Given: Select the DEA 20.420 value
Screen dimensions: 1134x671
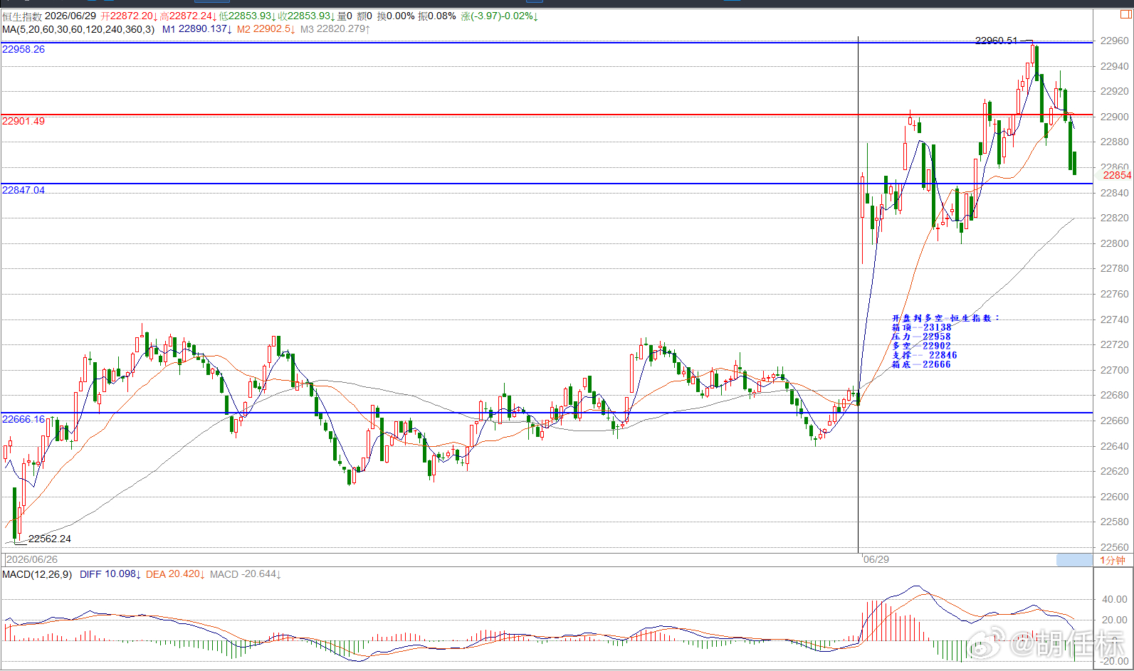Looking at the screenshot, I should point(176,574).
